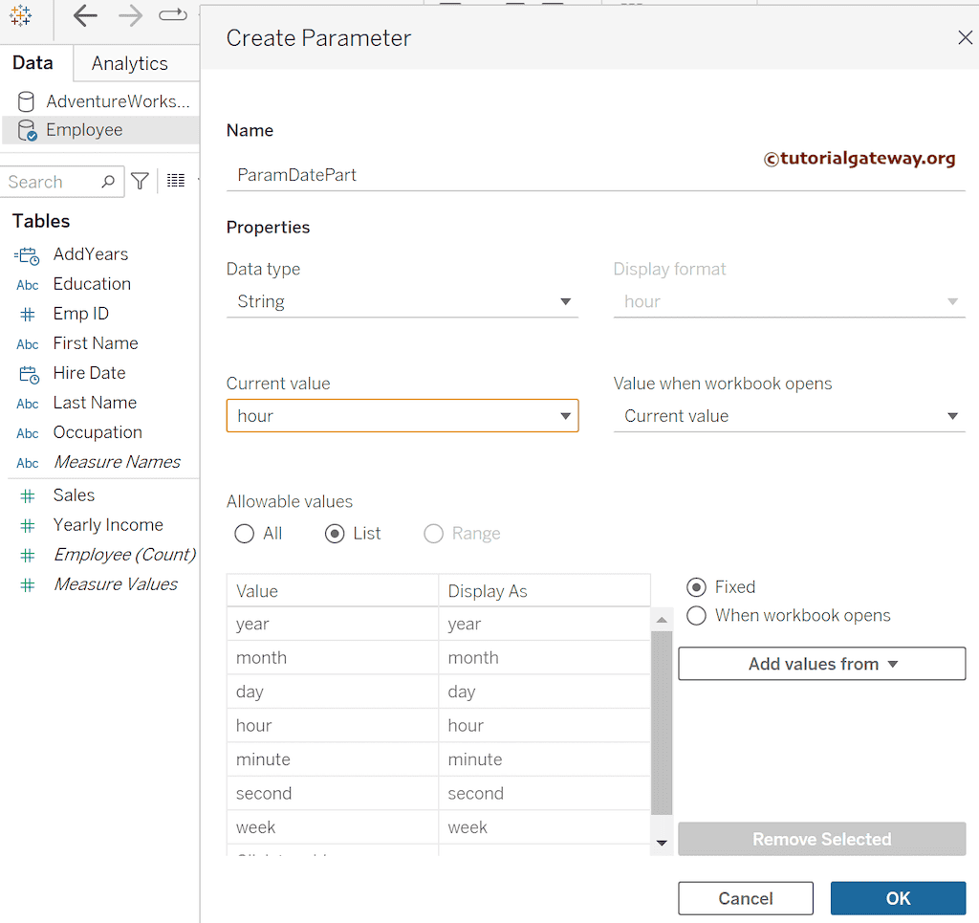The image size is (979, 923).
Task: Select the List allowable values option
Action: tap(335, 534)
